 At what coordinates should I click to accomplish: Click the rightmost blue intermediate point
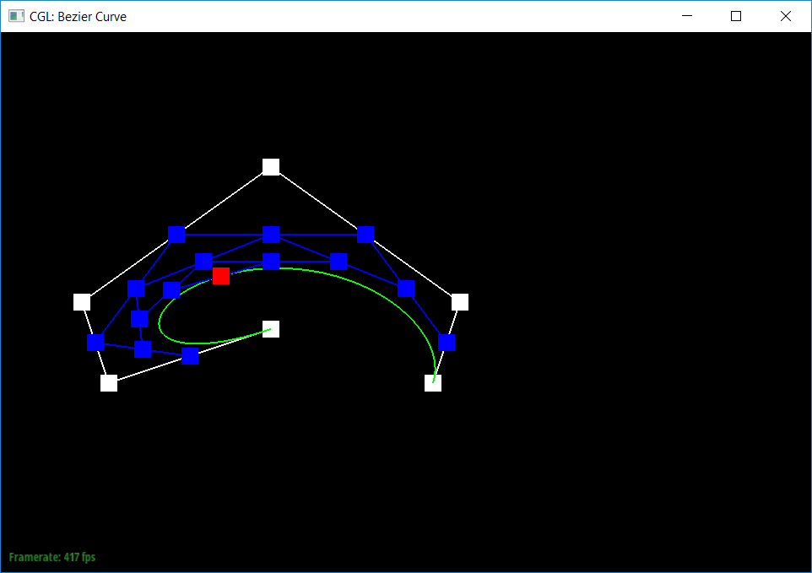point(447,343)
